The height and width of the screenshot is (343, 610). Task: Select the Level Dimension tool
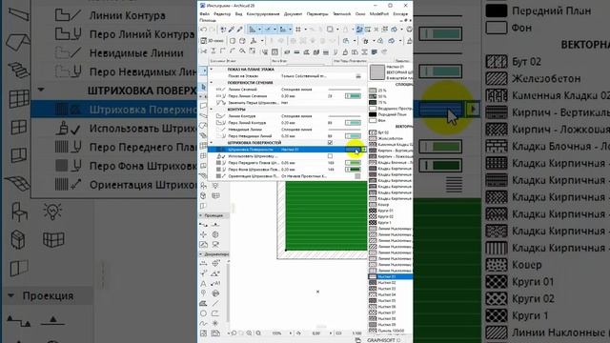[215, 264]
